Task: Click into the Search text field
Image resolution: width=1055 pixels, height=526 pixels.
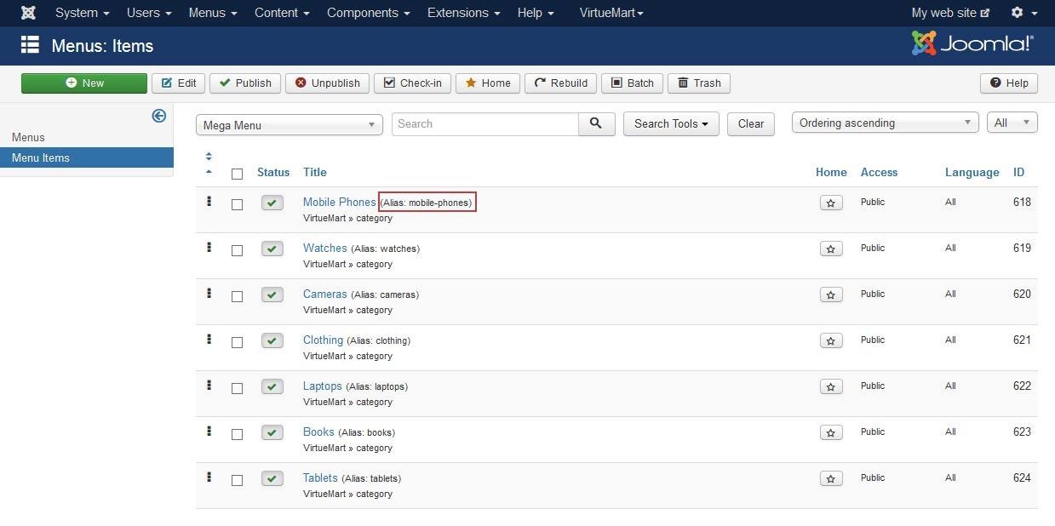Action: pos(484,123)
